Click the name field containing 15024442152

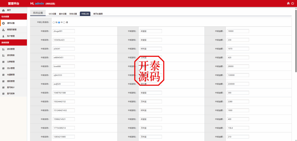coord(64,102)
